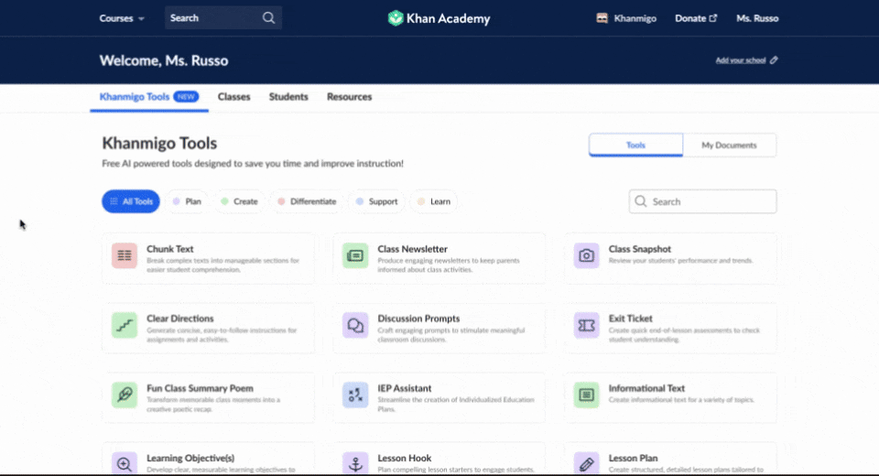This screenshot has height=476, width=879.
Task: Filter tools by Plan category
Action: coord(187,201)
